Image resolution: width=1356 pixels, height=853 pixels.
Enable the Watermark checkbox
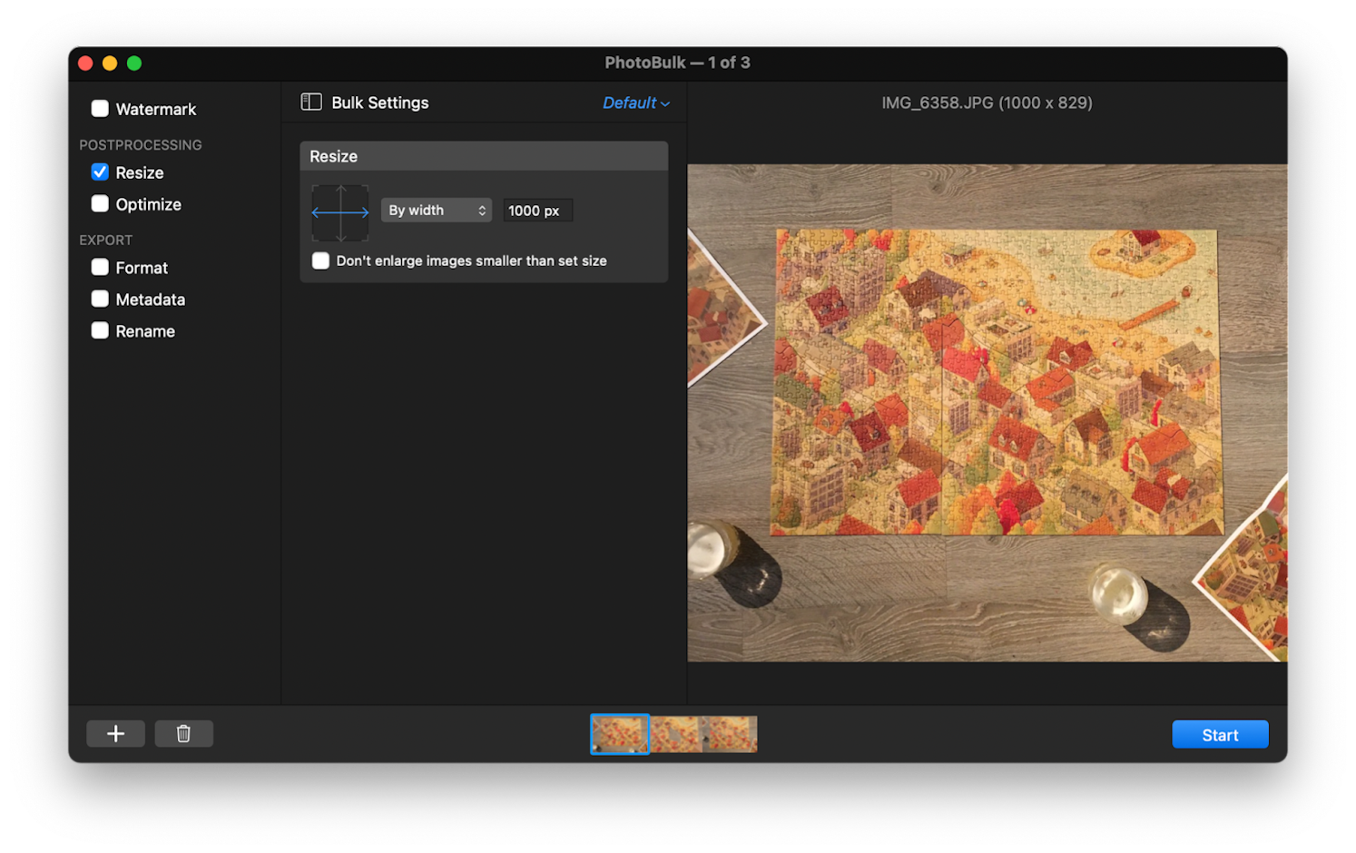(x=100, y=109)
